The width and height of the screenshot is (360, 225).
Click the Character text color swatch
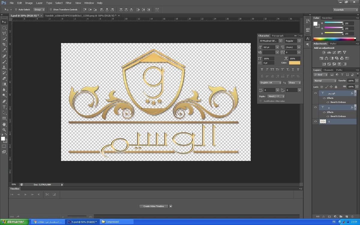pos(294,63)
